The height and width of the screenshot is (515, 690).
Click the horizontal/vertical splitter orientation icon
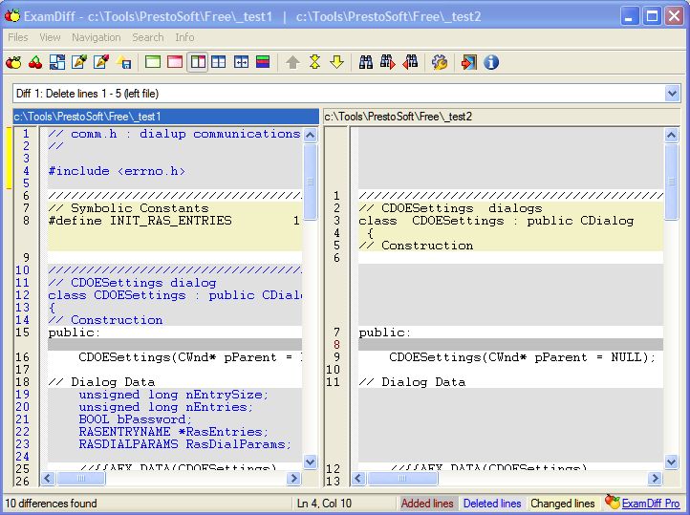point(218,62)
